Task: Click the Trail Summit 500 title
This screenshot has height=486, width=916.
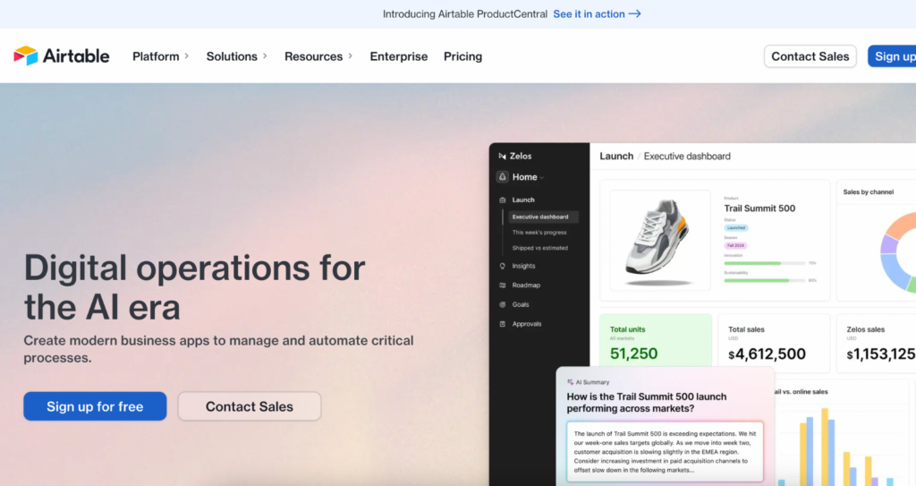Action: pyautogui.click(x=759, y=209)
